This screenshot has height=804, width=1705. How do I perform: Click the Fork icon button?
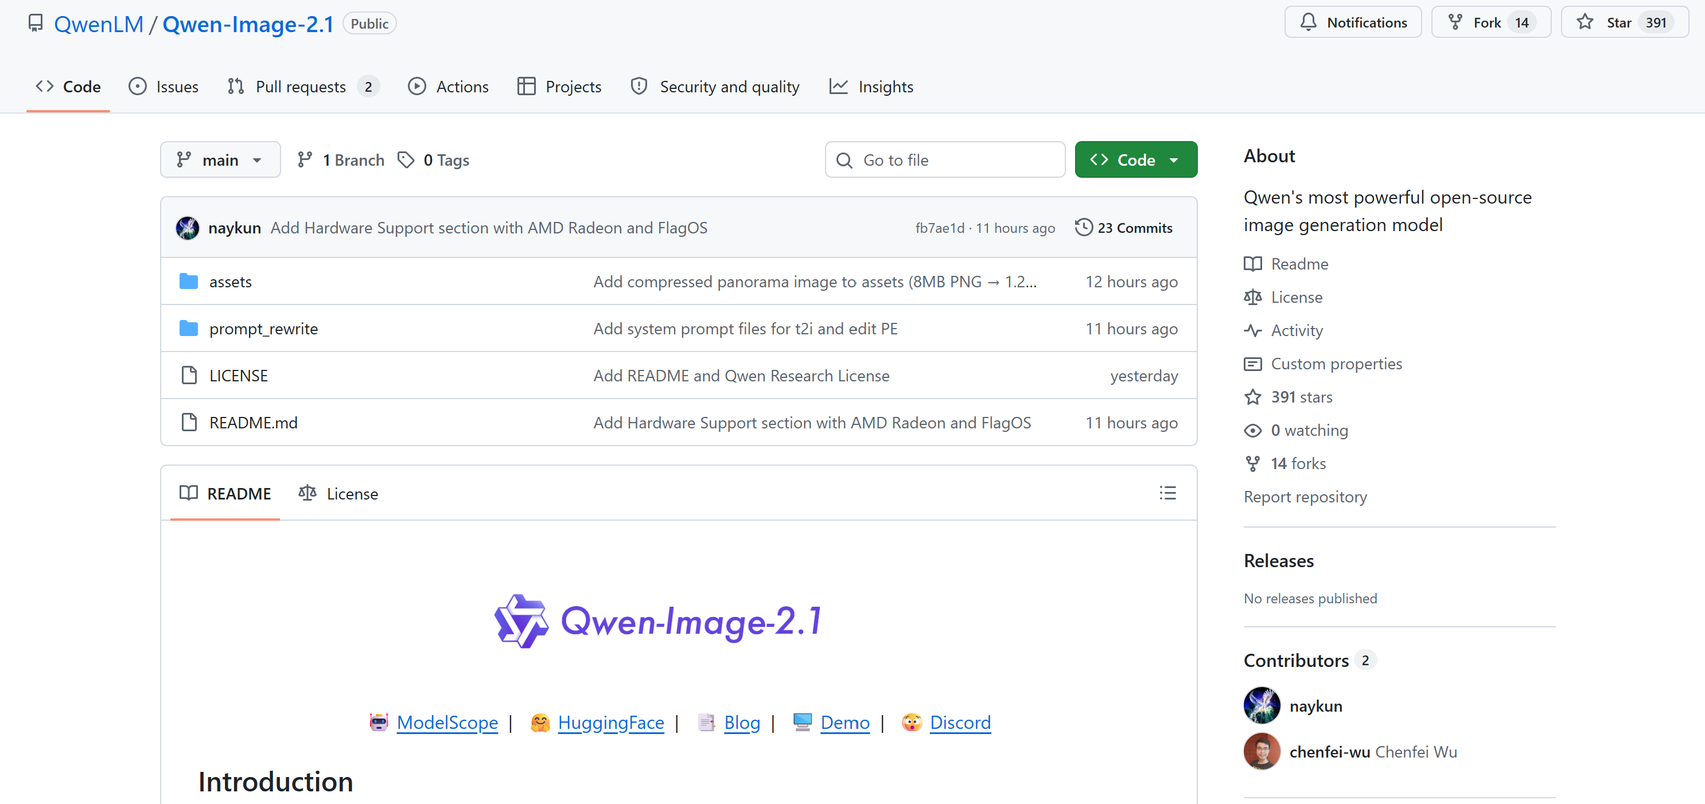tap(1455, 22)
